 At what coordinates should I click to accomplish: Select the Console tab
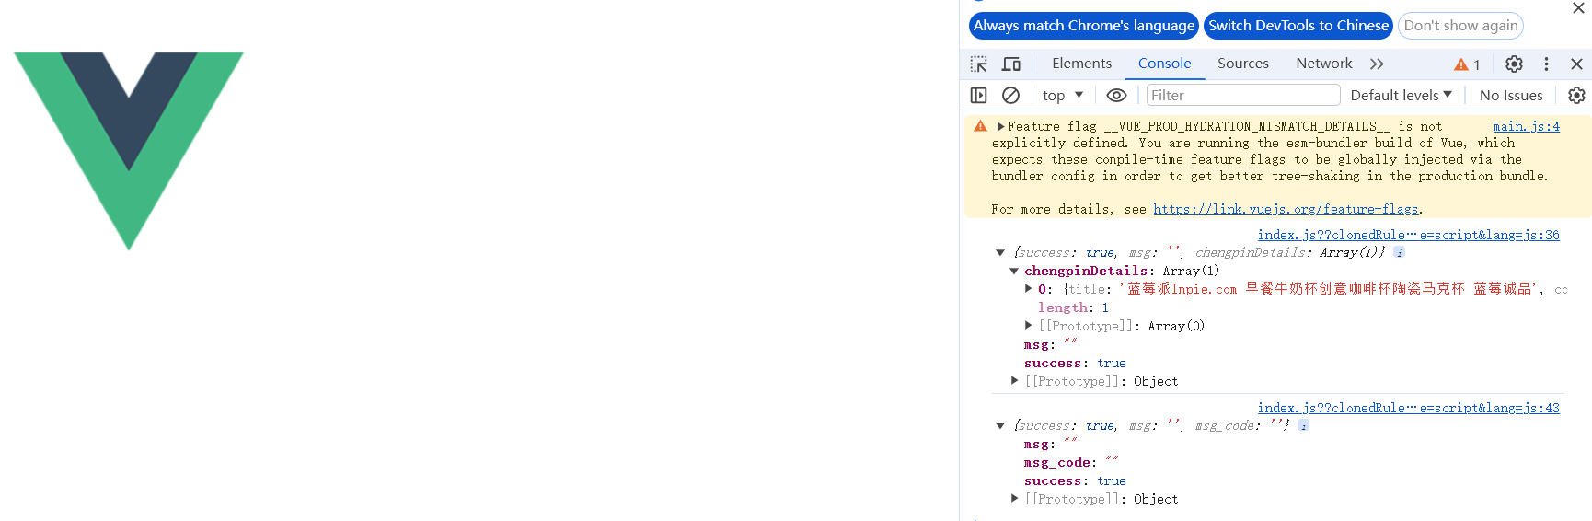coord(1164,64)
